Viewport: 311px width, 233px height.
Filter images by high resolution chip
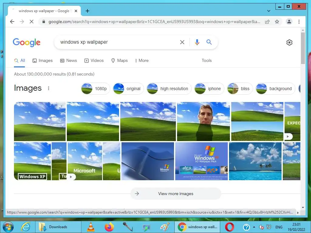169,89
